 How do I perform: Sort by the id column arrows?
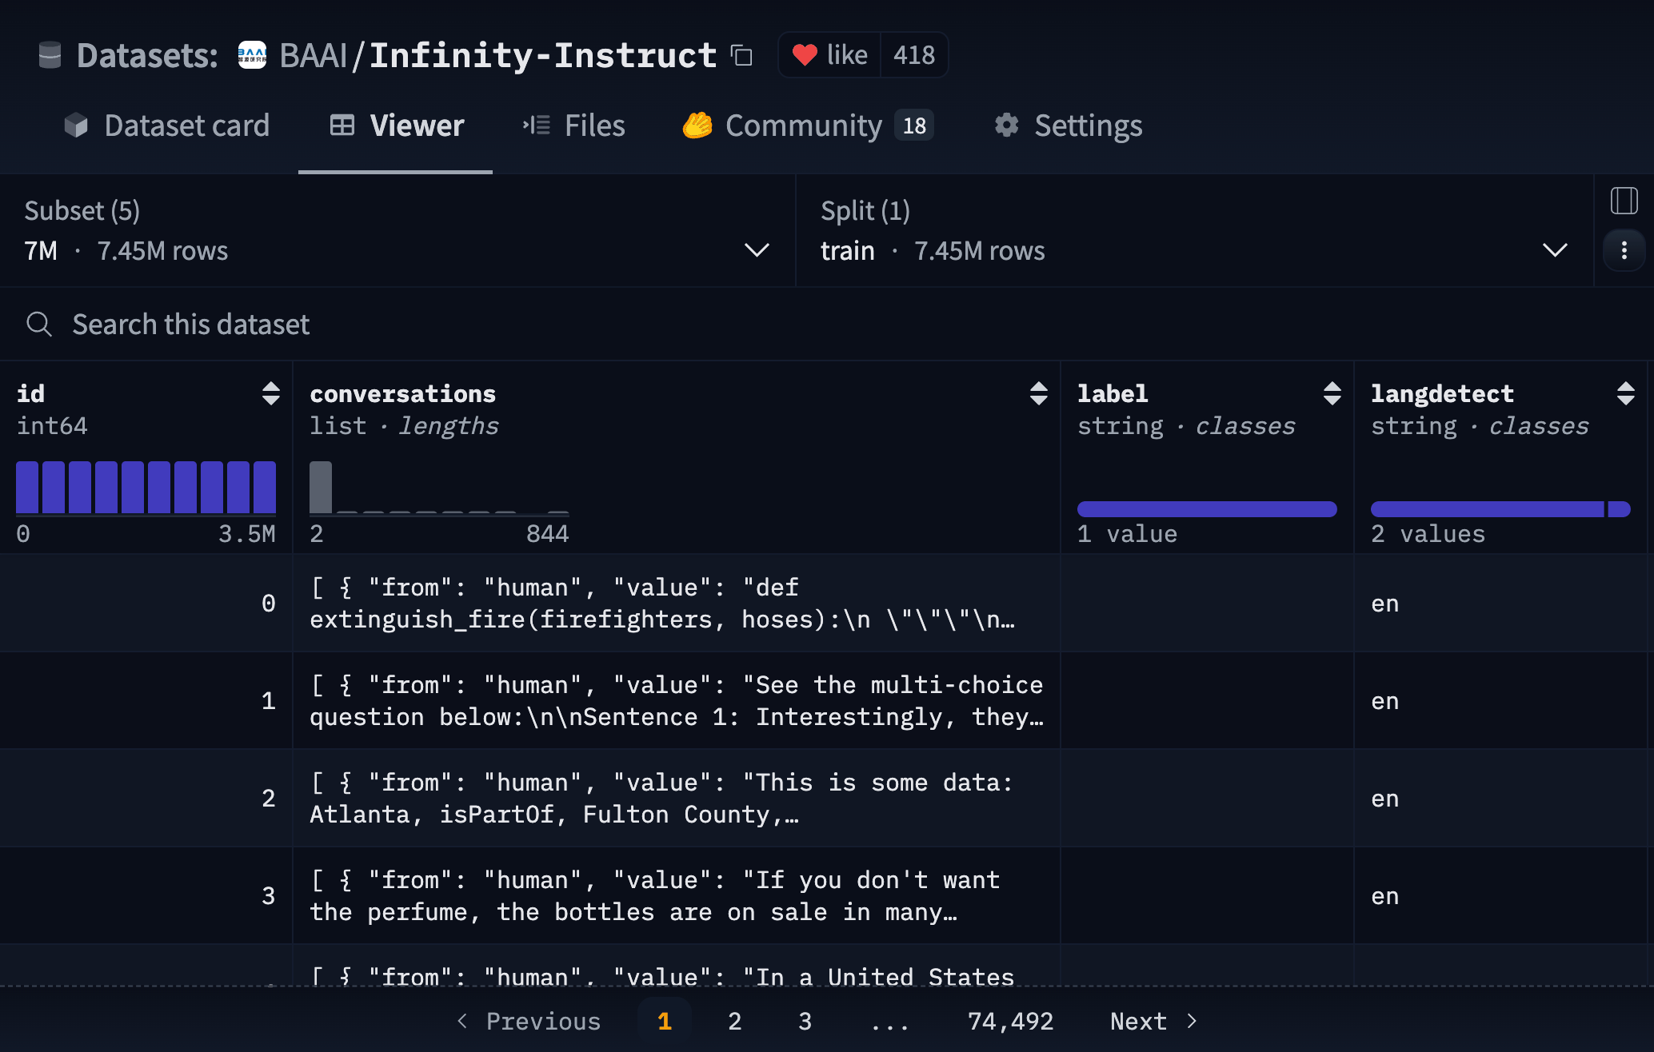click(x=270, y=393)
